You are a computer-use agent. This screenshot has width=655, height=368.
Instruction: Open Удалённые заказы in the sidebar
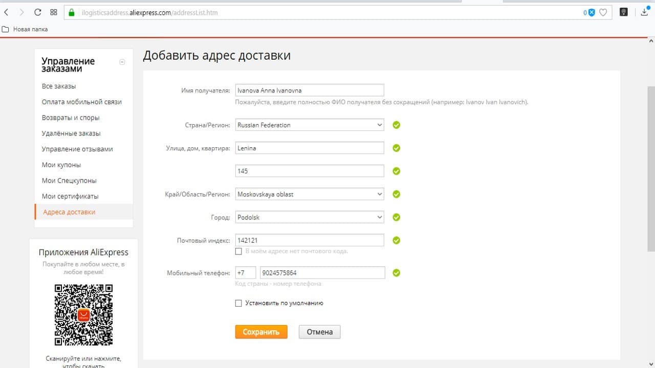pyautogui.click(x=71, y=133)
